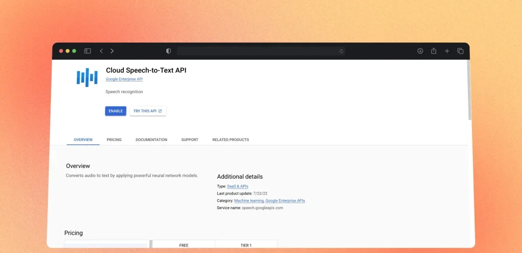Select the Documentation tab
The width and height of the screenshot is (522, 253).
coord(151,139)
